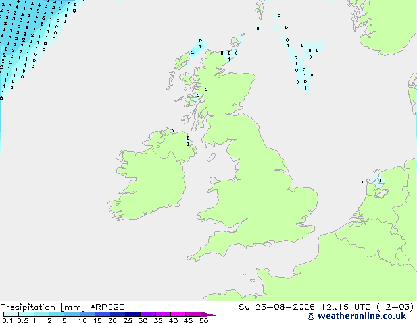The image size is (417, 323).
Task: Select the legend swatch between 15 and 20
Action: (x=103, y=314)
